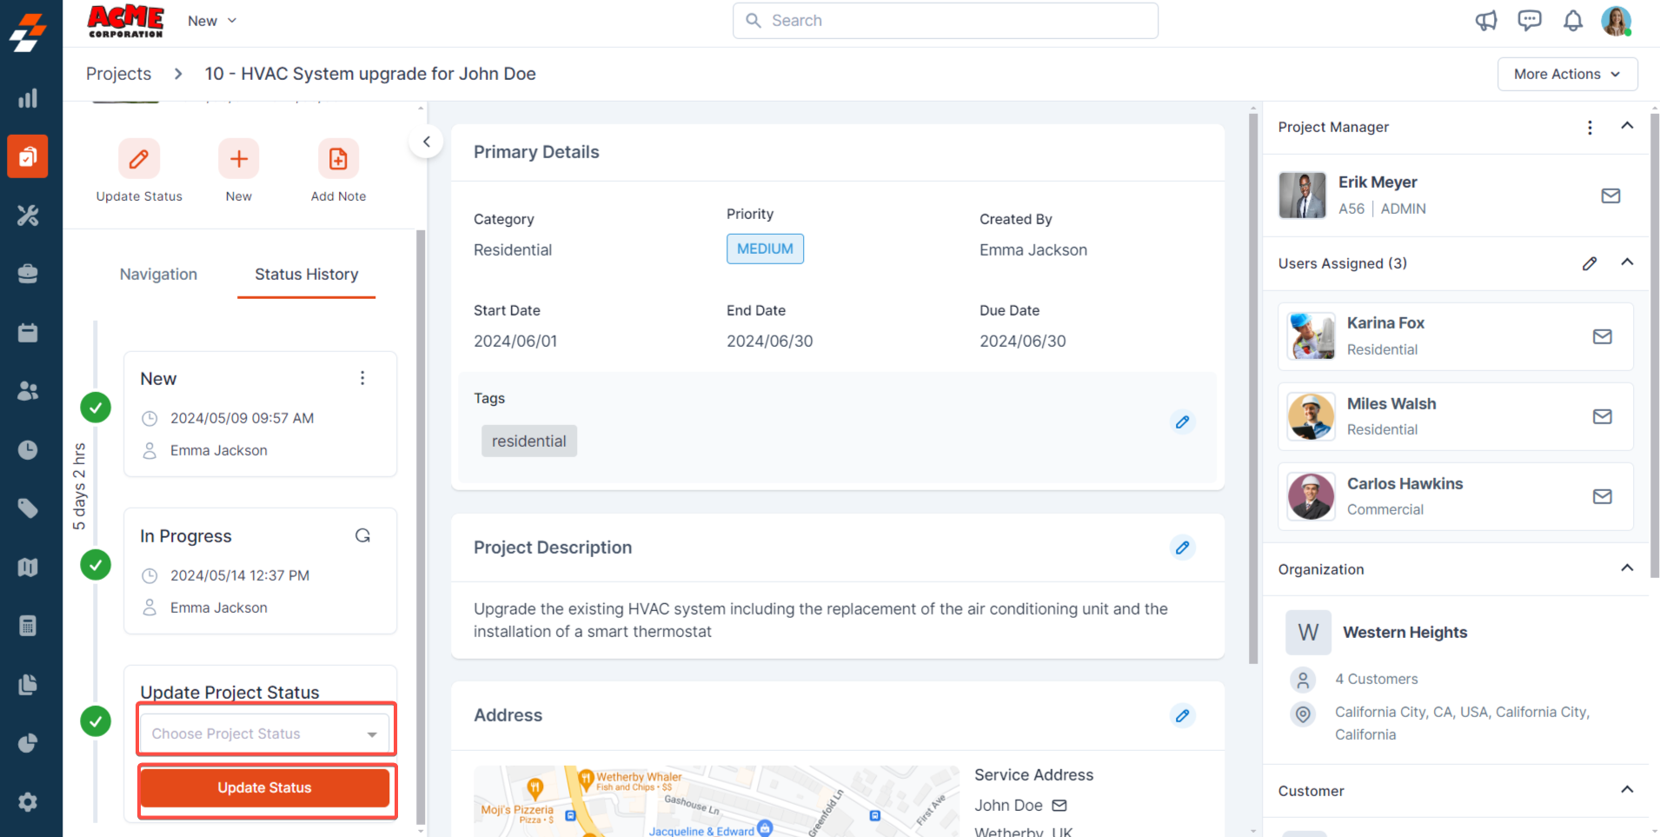Open the notifications bell

(x=1572, y=21)
